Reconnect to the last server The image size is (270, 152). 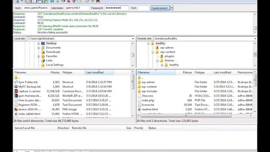(x=74, y=1)
